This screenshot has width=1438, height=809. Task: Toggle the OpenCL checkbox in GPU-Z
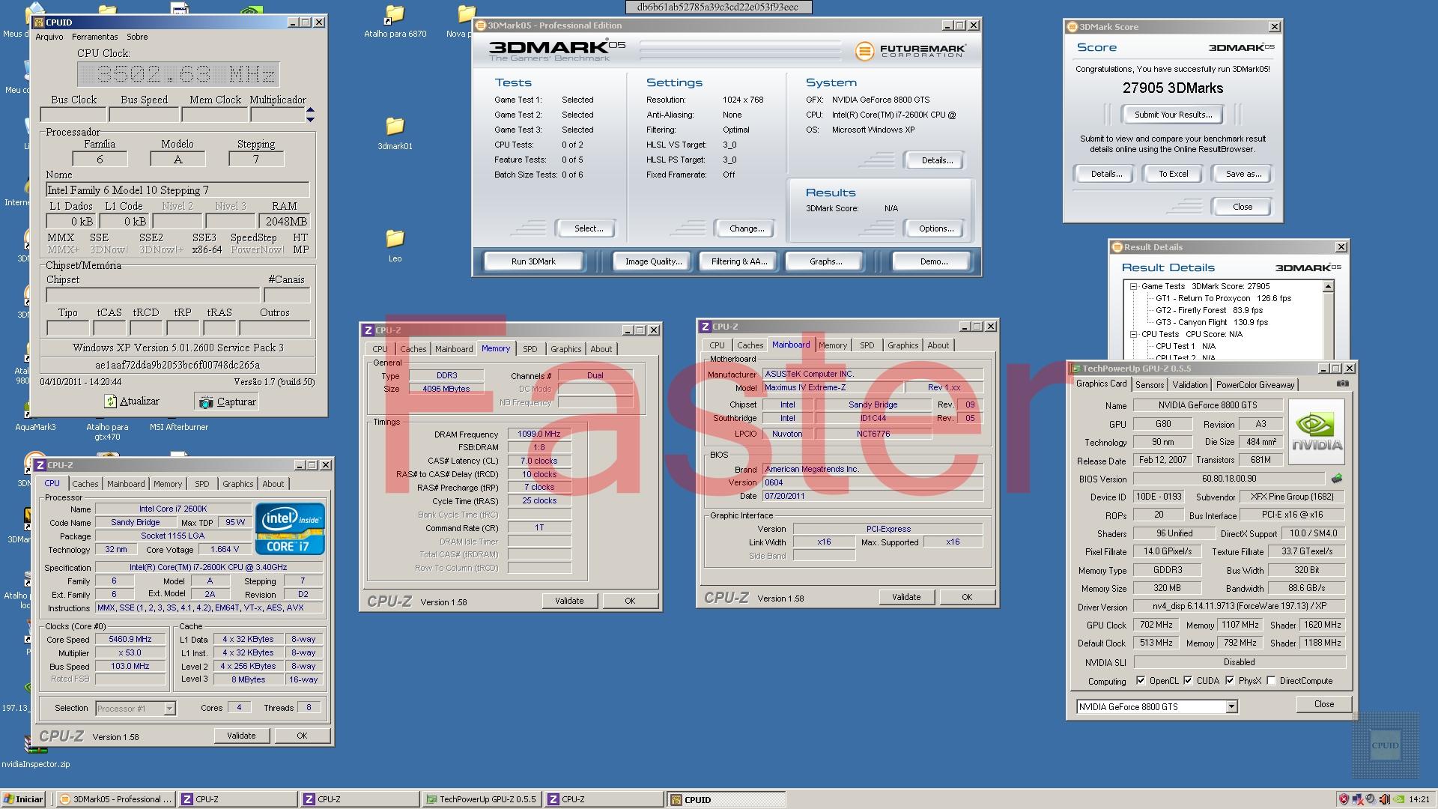pos(1141,681)
